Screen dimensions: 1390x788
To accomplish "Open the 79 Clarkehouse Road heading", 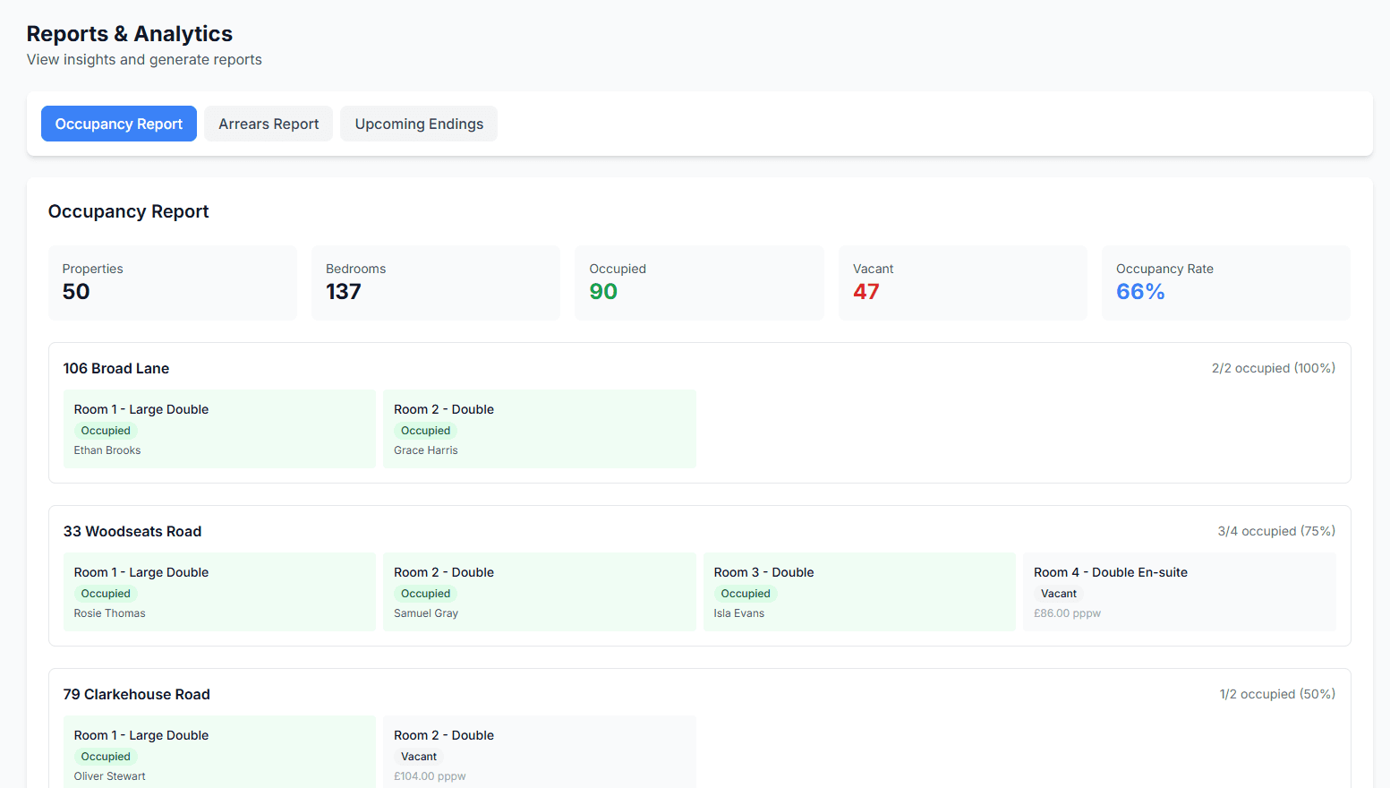I will 137,694.
